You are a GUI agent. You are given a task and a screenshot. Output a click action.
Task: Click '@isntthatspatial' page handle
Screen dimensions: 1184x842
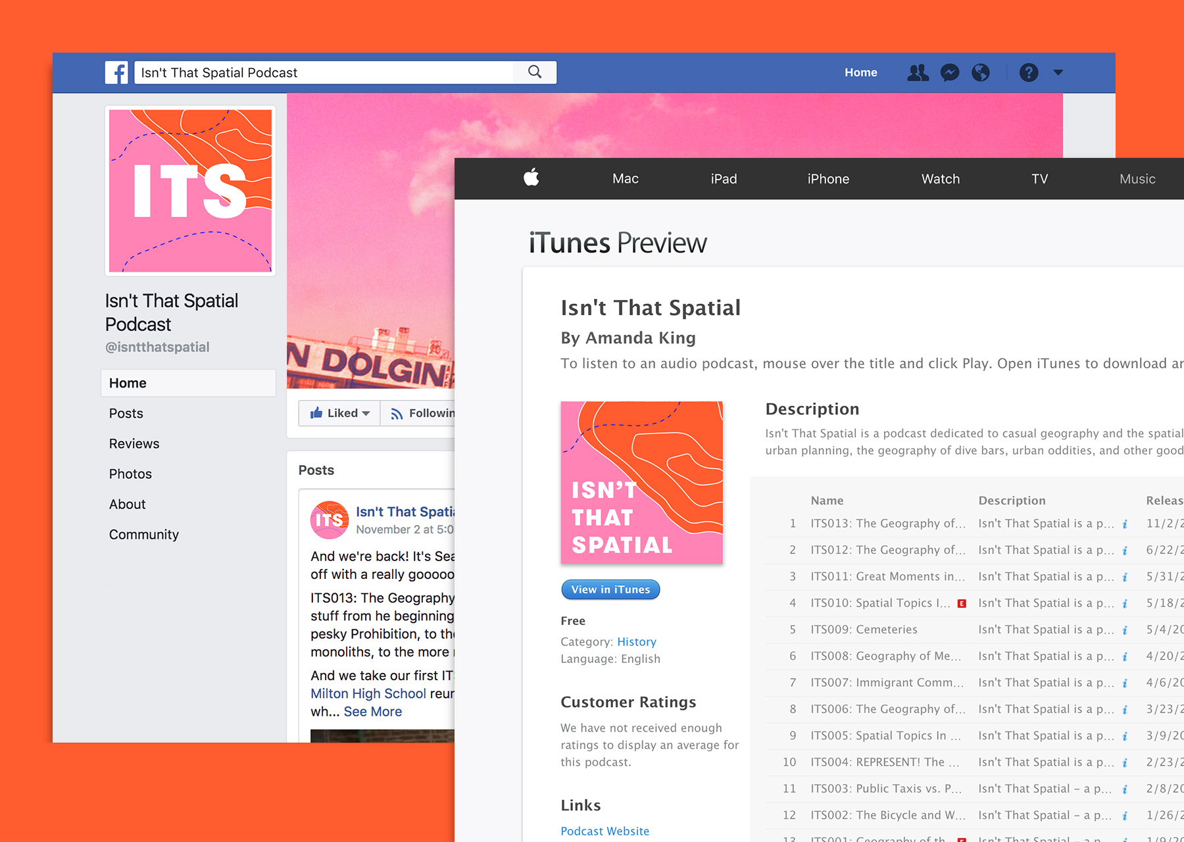click(157, 347)
